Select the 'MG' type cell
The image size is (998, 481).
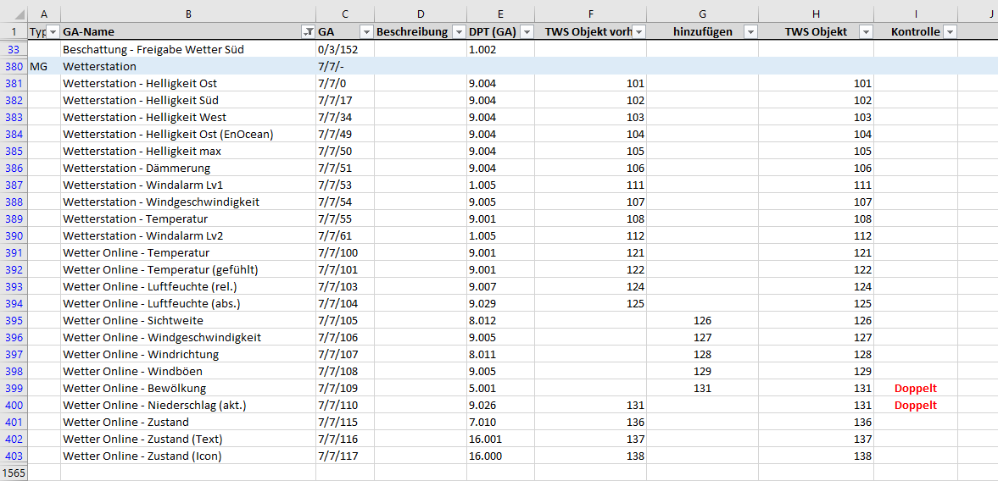(x=44, y=66)
